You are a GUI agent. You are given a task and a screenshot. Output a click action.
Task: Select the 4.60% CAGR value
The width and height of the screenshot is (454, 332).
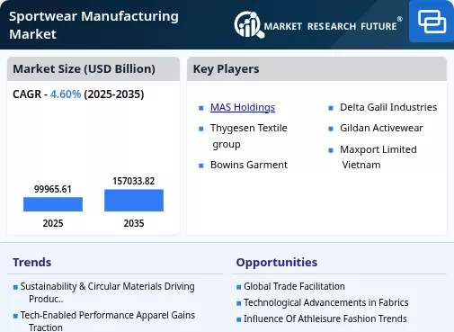click(x=66, y=94)
